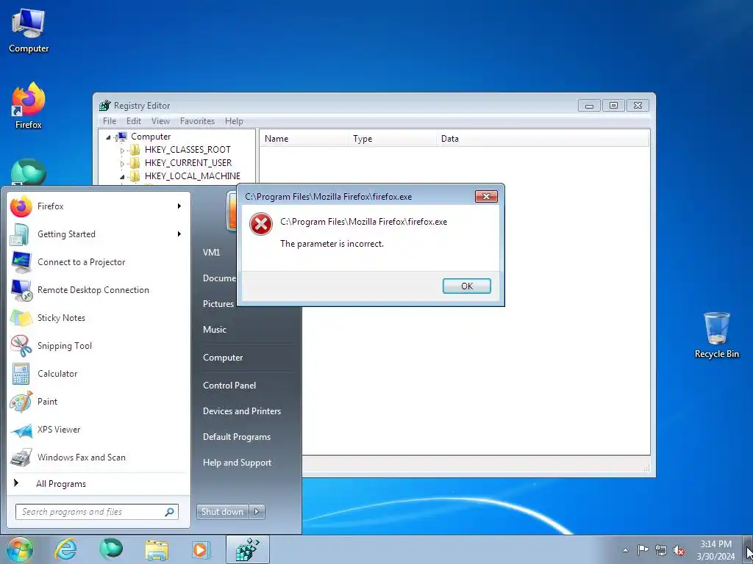Open View menu in Registry Editor
Image resolution: width=753 pixels, height=564 pixels.
tap(160, 121)
